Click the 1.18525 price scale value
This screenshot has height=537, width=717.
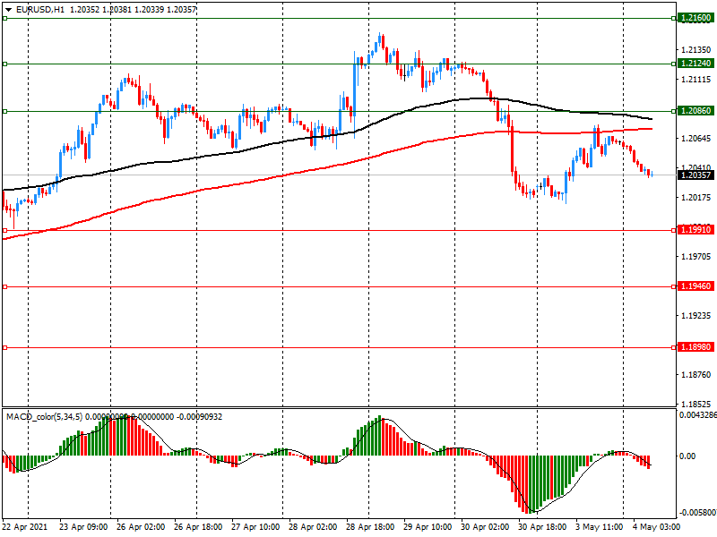pyautogui.click(x=696, y=405)
